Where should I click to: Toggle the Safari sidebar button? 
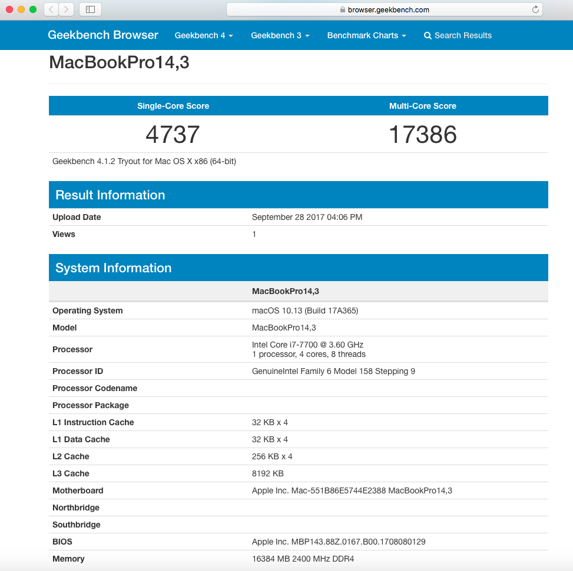point(90,9)
